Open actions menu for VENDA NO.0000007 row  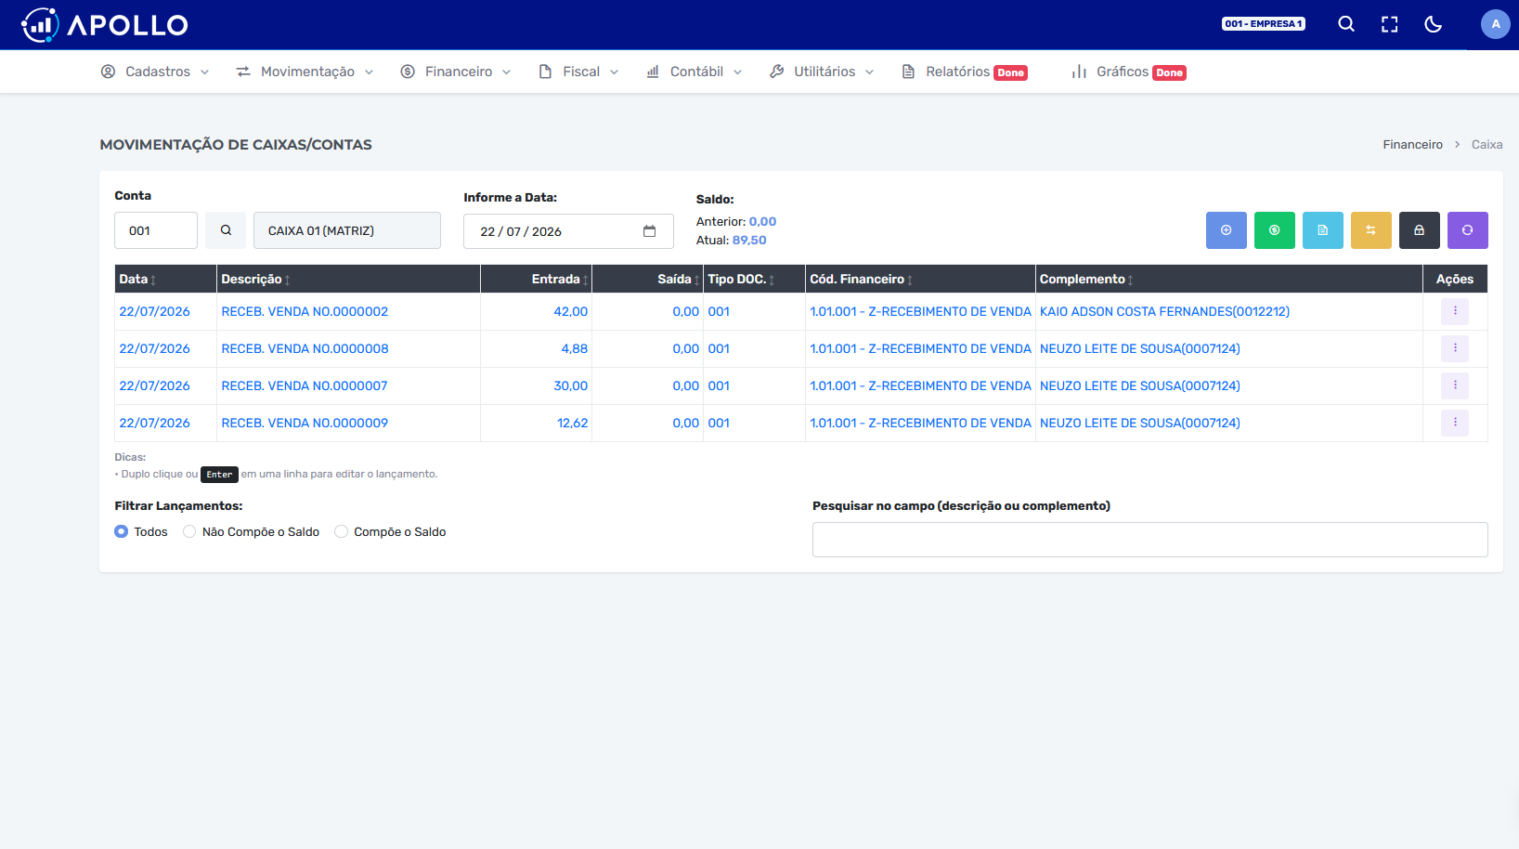coord(1454,385)
